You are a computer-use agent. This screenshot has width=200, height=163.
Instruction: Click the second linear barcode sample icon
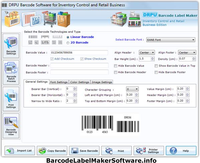(x=45, y=37)
